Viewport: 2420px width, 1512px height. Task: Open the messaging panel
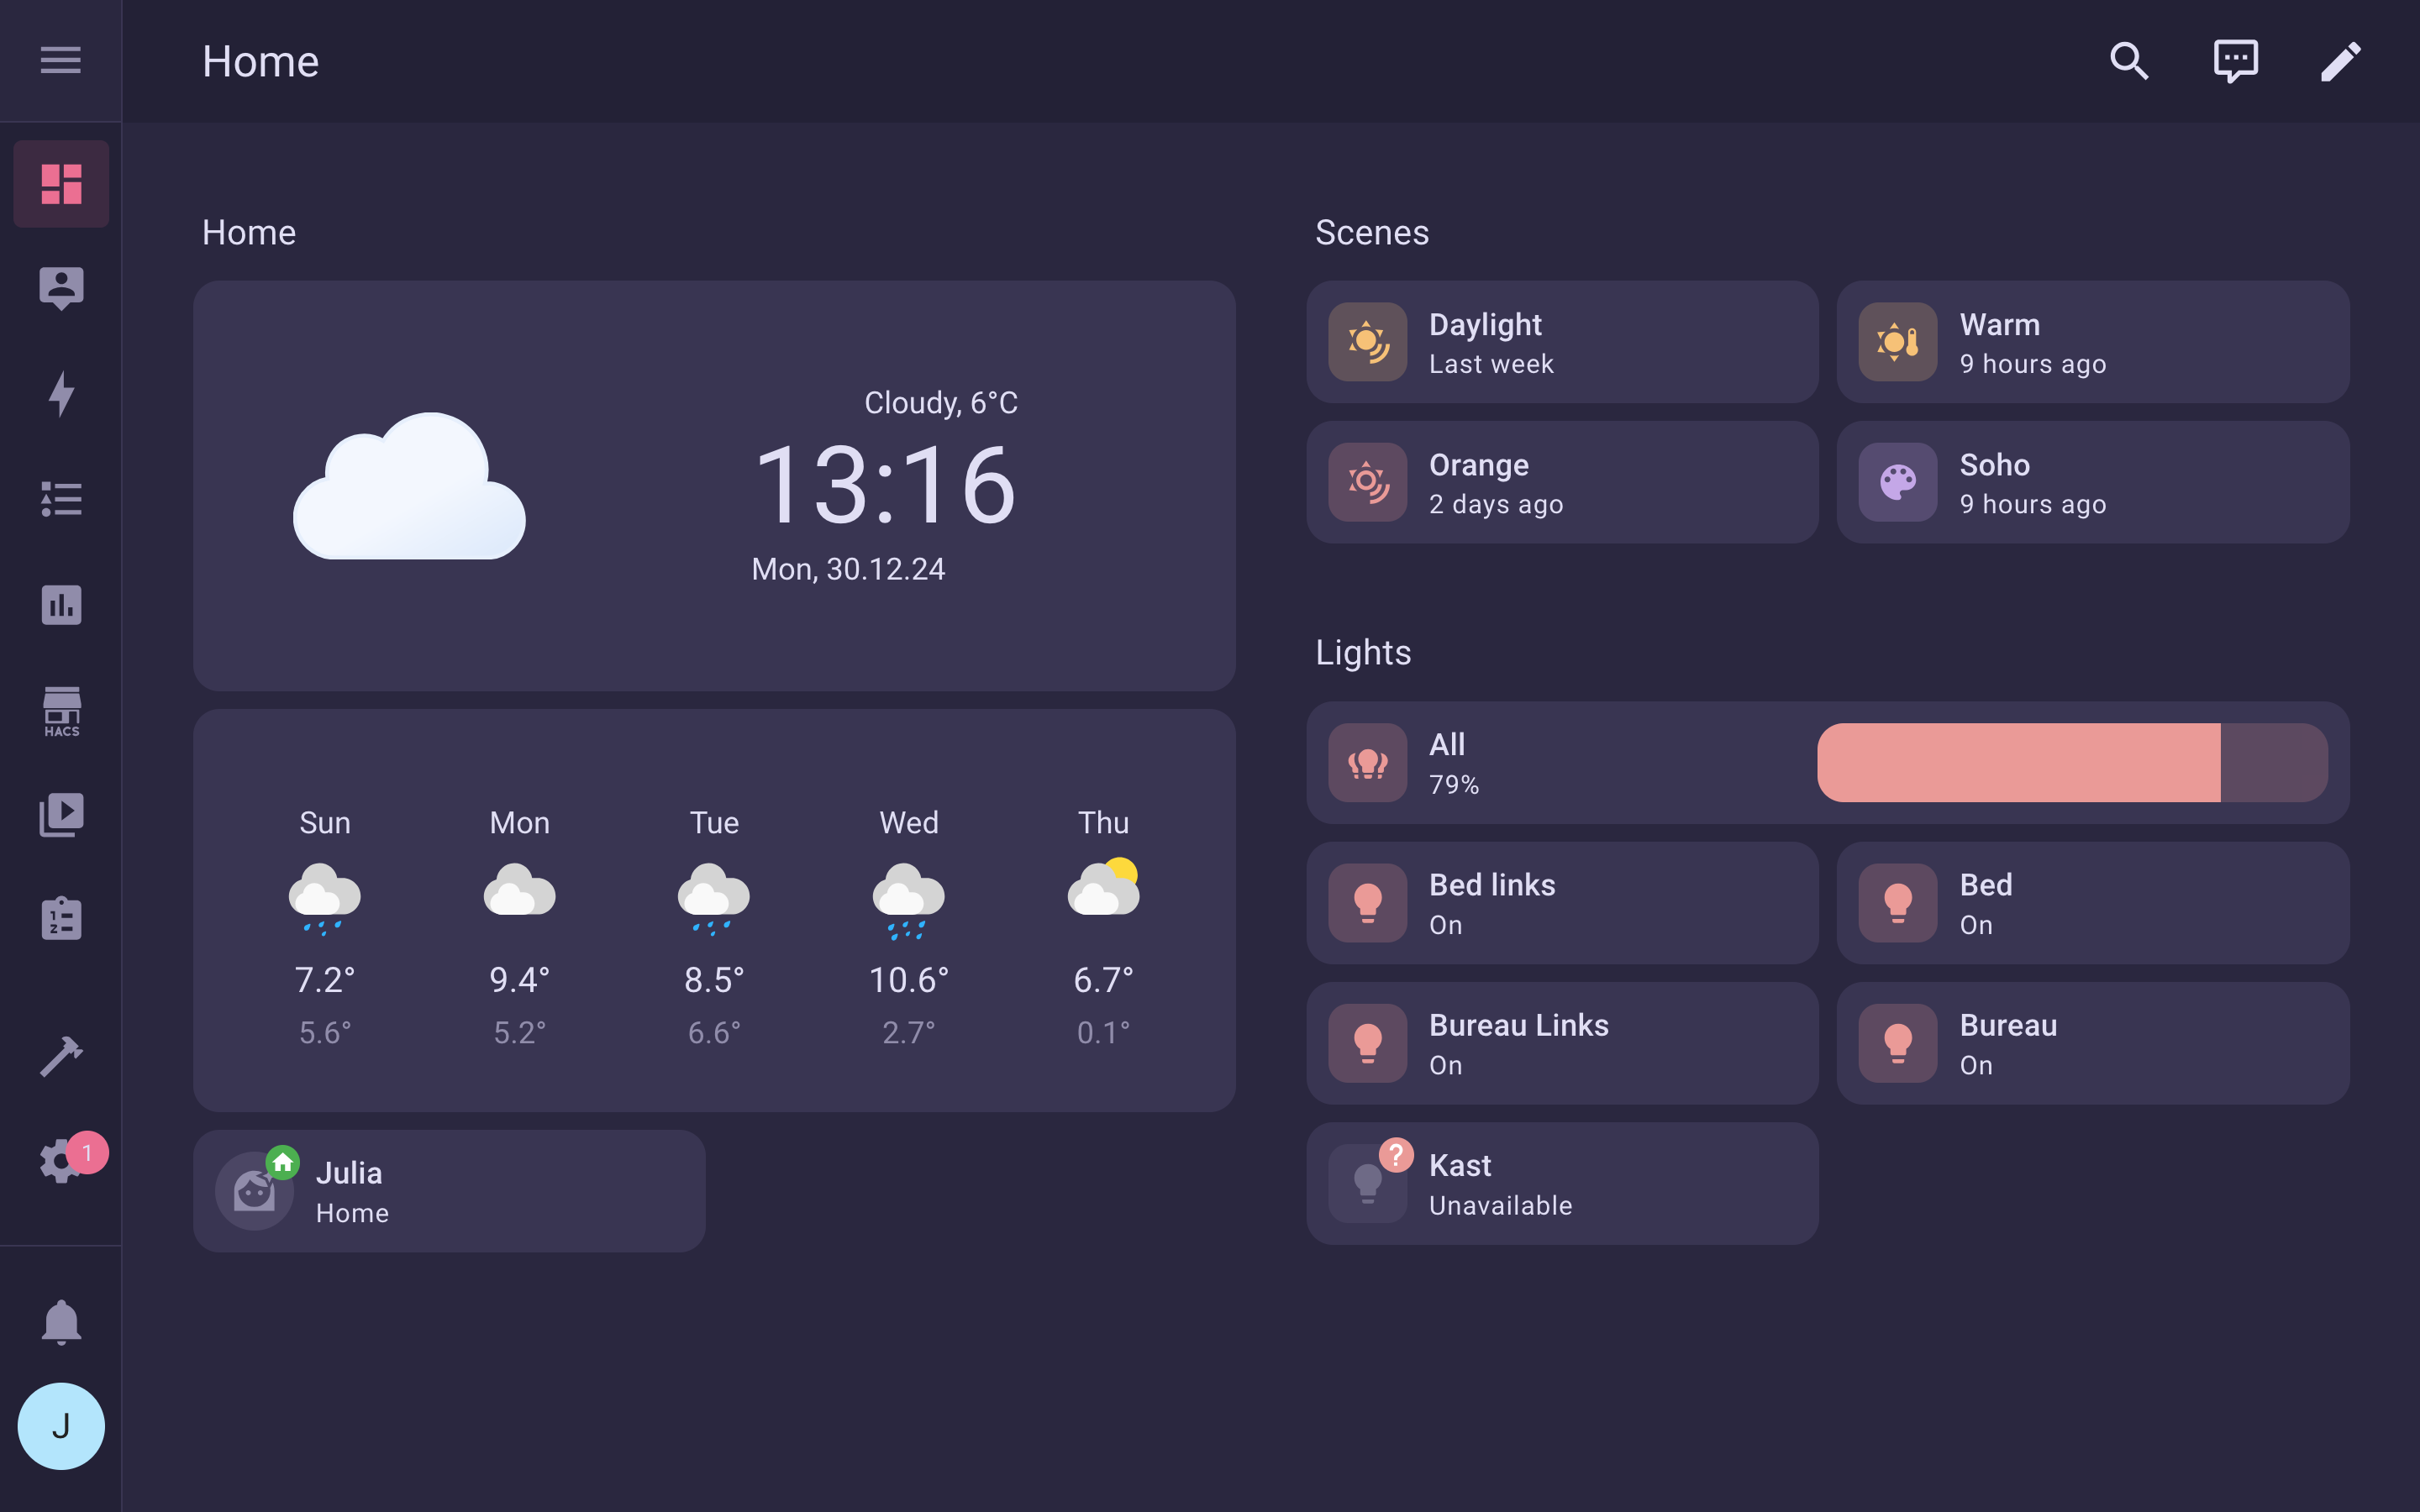[2235, 61]
